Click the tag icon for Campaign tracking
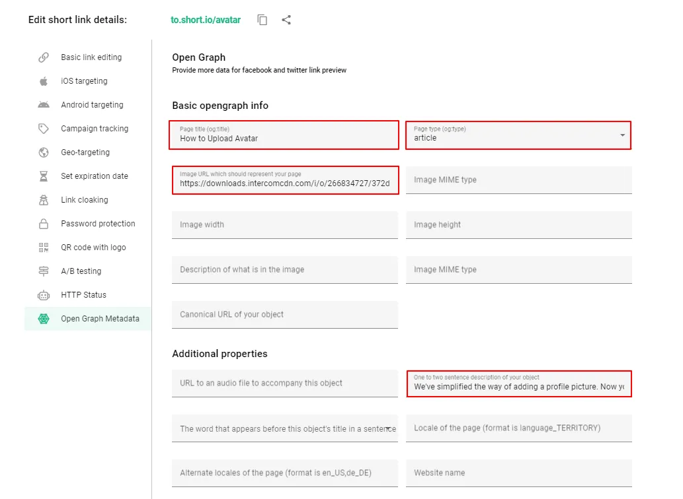 pos(44,129)
